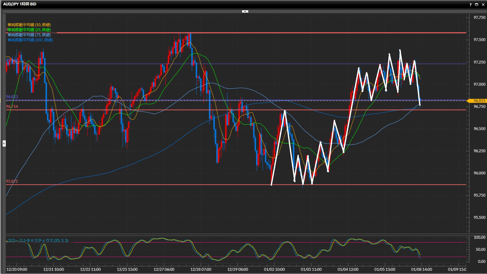Image resolution: width=487 pixels, height=274 pixels.
Task: Click the AUD/JPY 1時間 BID title
Action: (x=20, y=4)
